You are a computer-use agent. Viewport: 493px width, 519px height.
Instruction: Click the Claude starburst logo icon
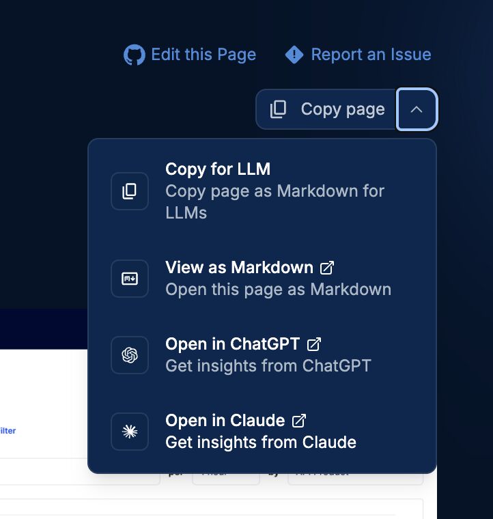[x=130, y=432]
